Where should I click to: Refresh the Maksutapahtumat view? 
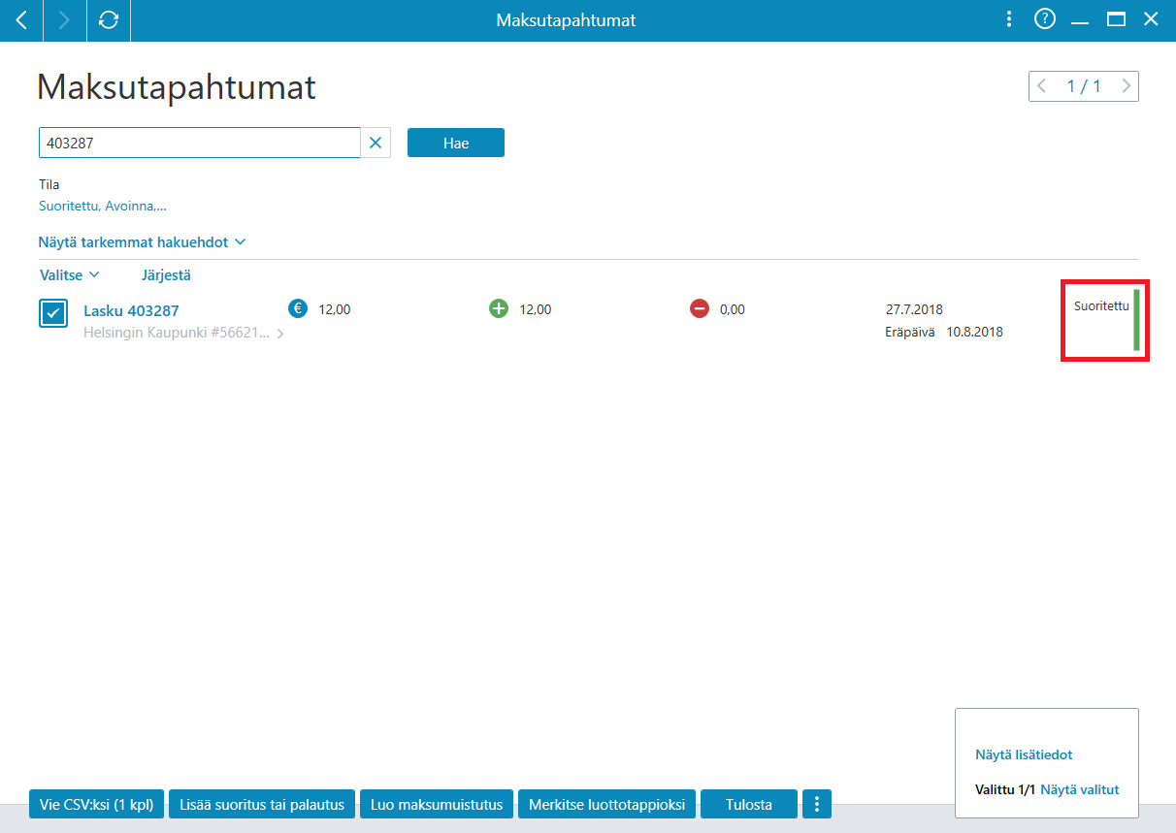[109, 19]
